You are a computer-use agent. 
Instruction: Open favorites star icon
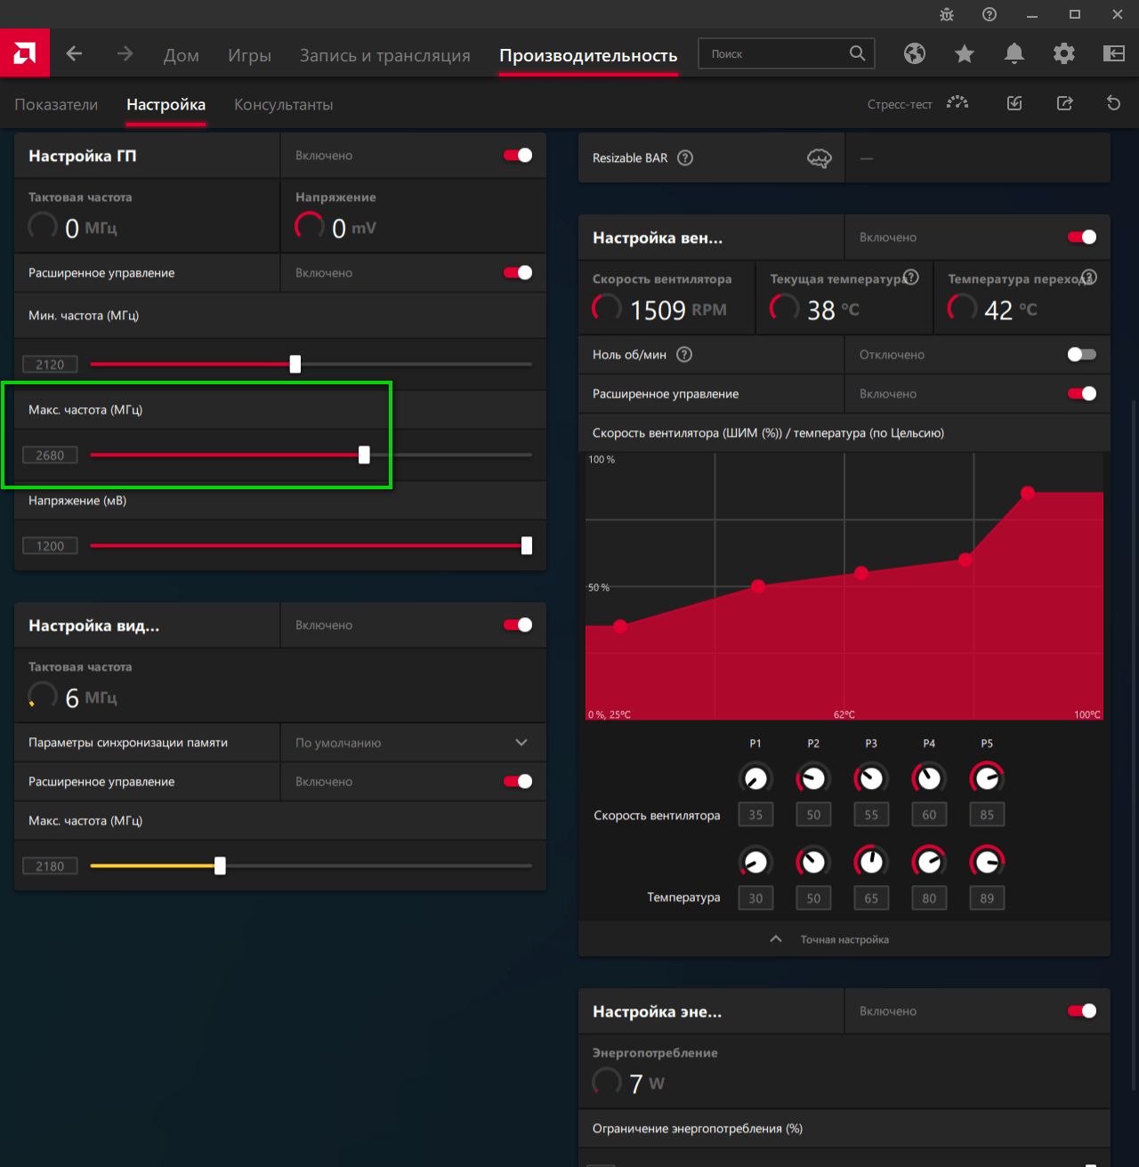[965, 54]
